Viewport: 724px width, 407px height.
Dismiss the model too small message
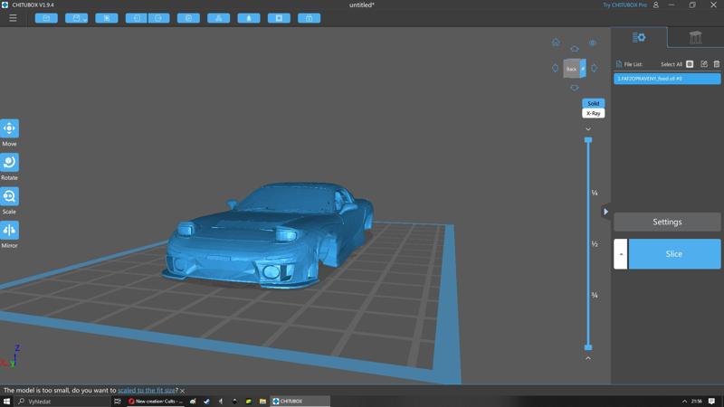coord(183,391)
